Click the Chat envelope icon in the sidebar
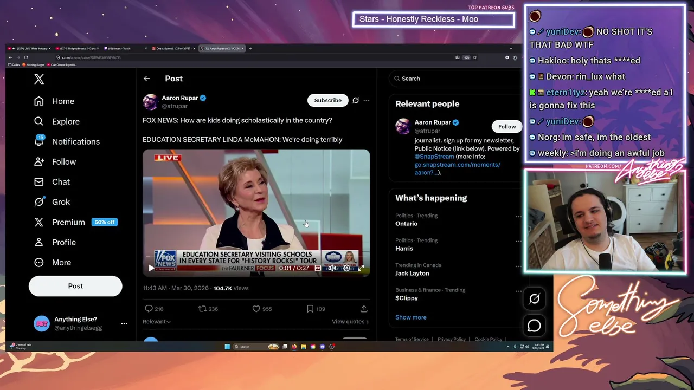 point(39,181)
